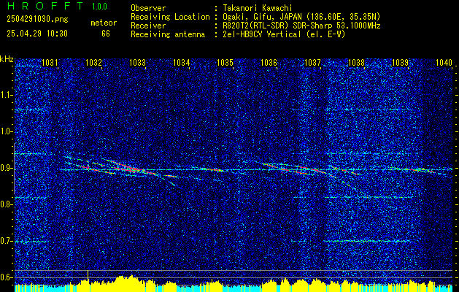
Task: Click the R820T2(RTL-SDR) SDR-Sharp frequency text
Action: [301, 26]
